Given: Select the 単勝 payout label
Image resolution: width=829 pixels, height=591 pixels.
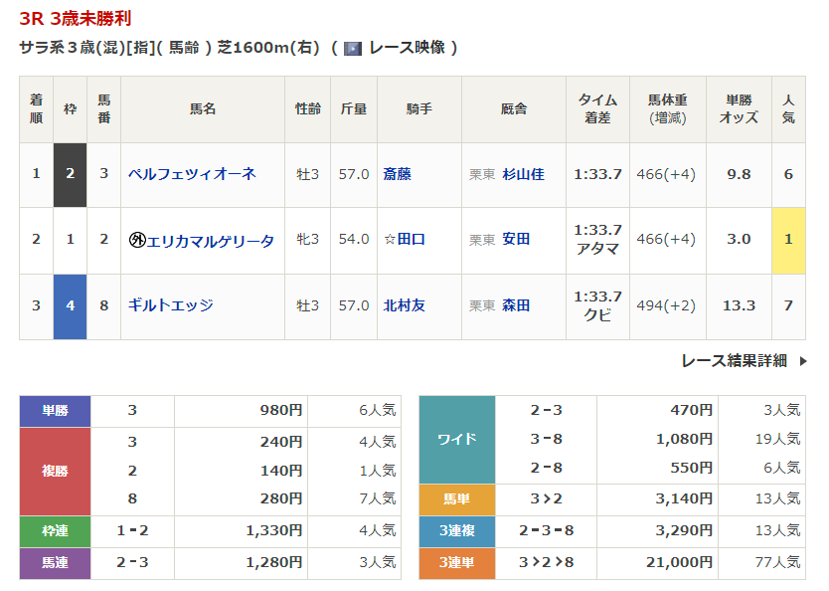Looking at the screenshot, I should click(x=55, y=410).
